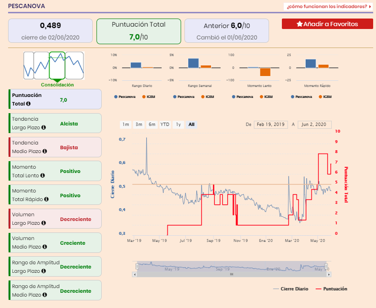This screenshot has width=376, height=308.
Task: Click the navigator scroll right arrow
Action: (x=329, y=274)
